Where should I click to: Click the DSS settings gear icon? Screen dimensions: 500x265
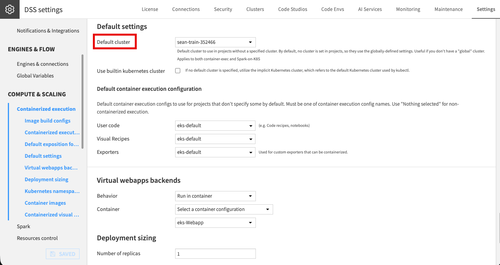tap(10, 9)
